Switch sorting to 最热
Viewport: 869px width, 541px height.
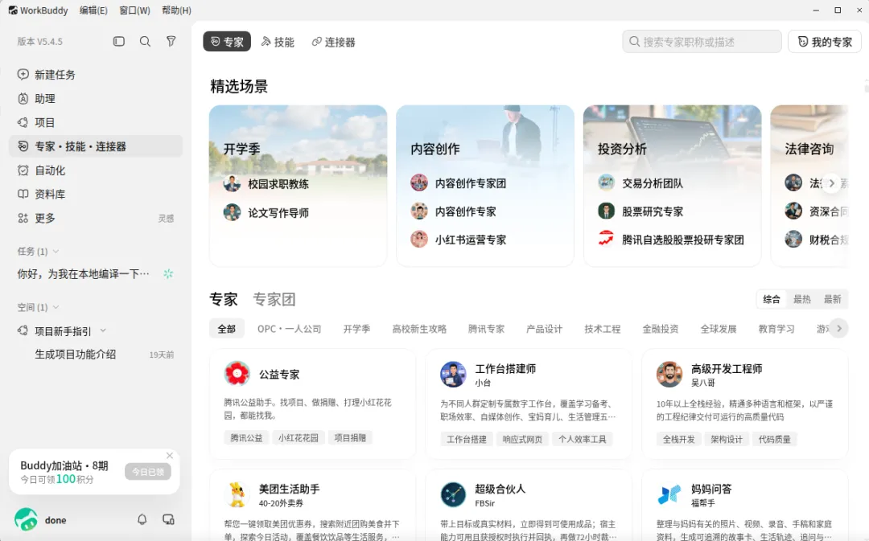[x=801, y=300]
